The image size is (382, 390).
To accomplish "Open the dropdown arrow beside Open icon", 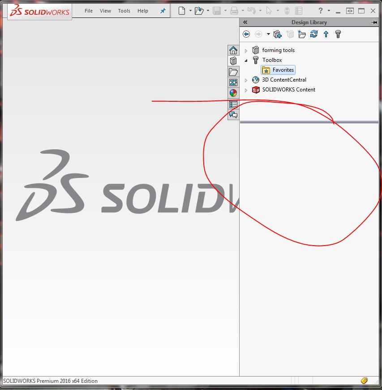I will (208, 11).
